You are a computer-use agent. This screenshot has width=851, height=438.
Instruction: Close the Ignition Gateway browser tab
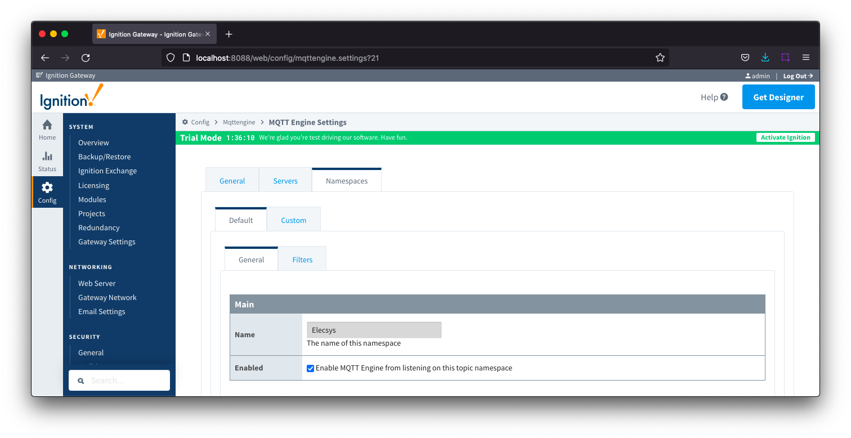click(x=208, y=34)
